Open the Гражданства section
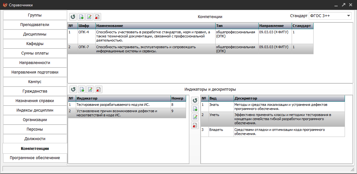The image size is (357, 174). click(x=35, y=91)
